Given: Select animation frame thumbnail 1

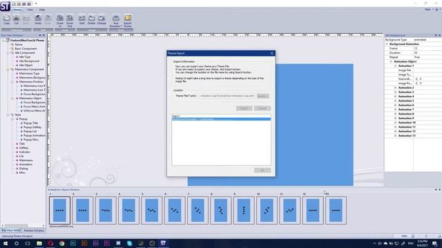Looking at the screenshot, I should pyautogui.click(x=60, y=210).
